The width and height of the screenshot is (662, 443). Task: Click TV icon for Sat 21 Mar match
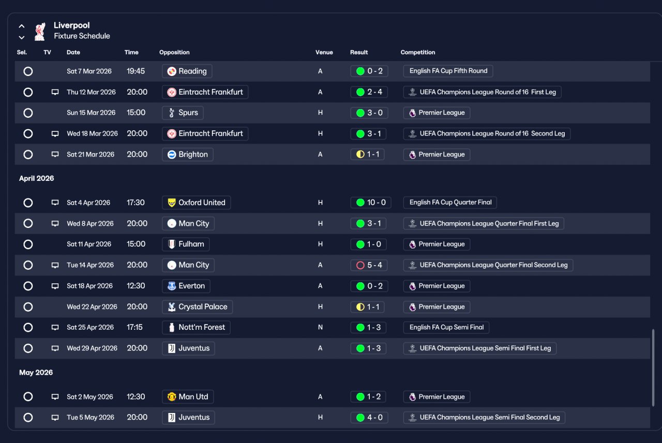click(55, 155)
